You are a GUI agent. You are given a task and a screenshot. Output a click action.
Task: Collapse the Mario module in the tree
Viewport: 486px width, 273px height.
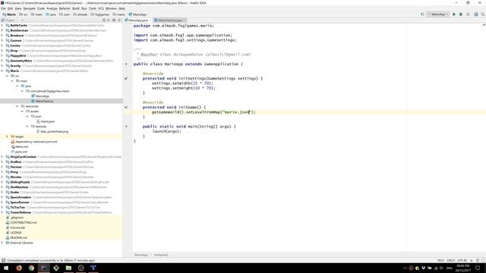coord(2,71)
